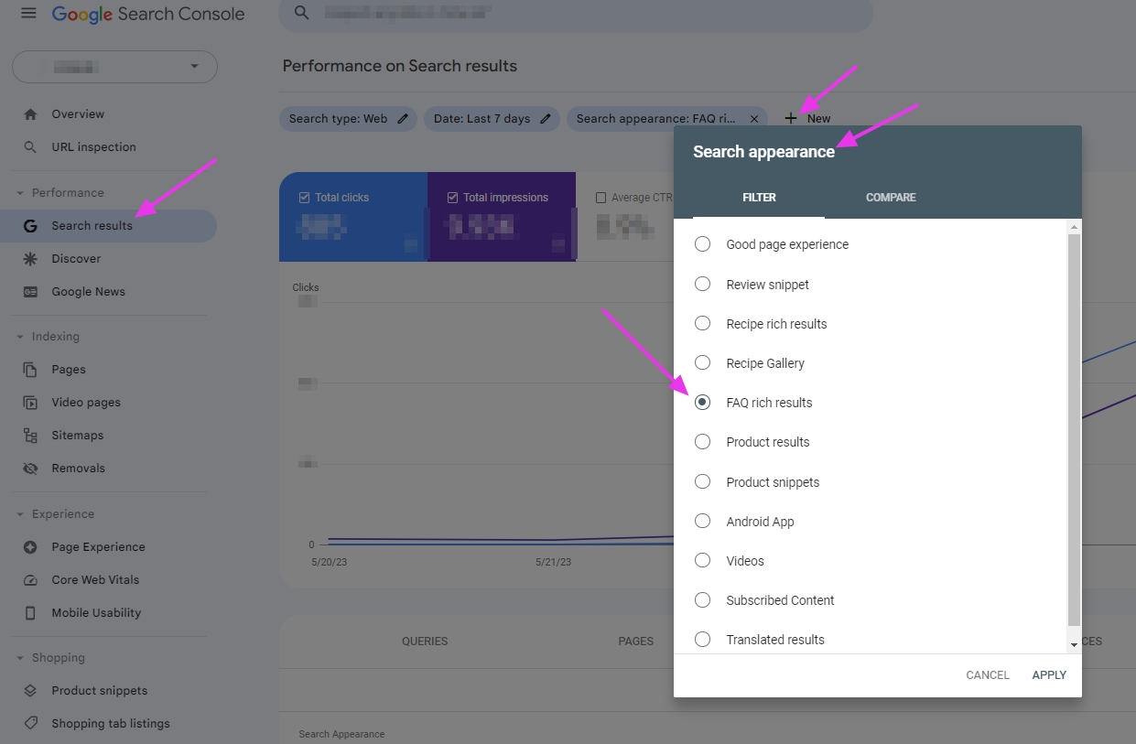Click the Cancel button
Screen dimensions: 1136x744
(988, 675)
